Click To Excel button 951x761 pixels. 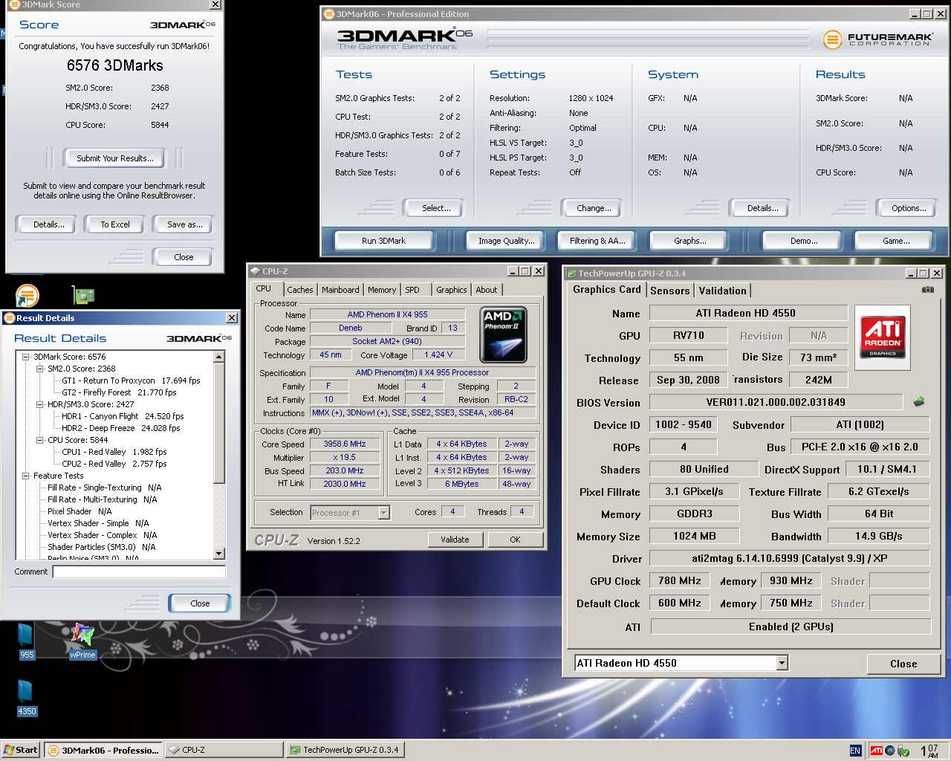pos(115,224)
